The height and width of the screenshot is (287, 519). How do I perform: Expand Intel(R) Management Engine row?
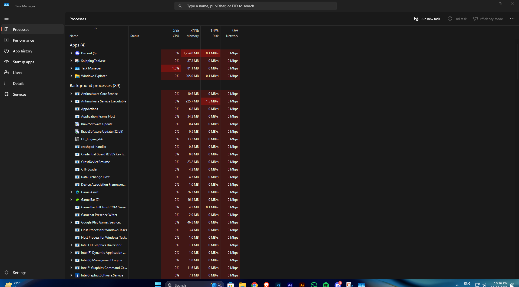pyautogui.click(x=71, y=260)
